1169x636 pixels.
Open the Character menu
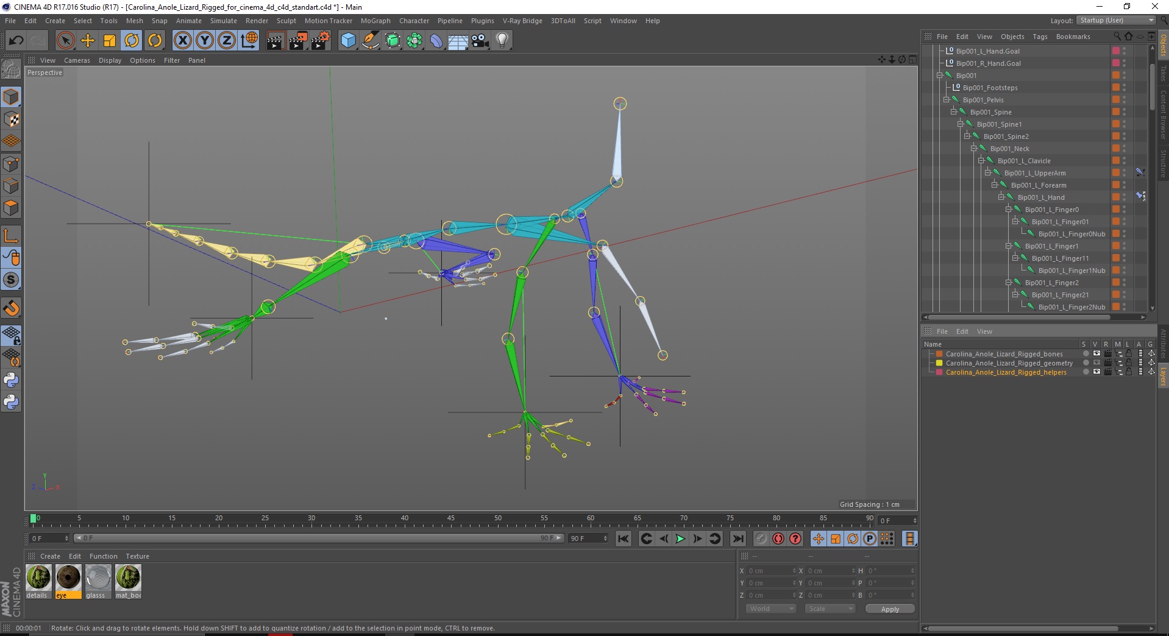(414, 21)
